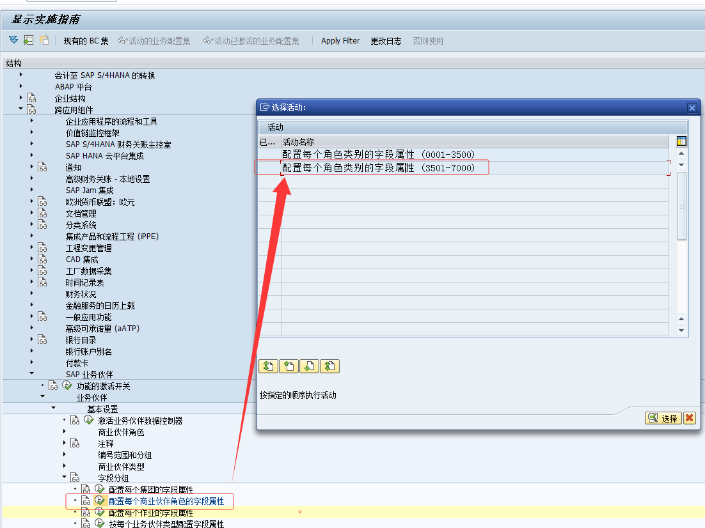Open 更改日志 from the toolbar
Screen dimensions: 705x528
386,41
